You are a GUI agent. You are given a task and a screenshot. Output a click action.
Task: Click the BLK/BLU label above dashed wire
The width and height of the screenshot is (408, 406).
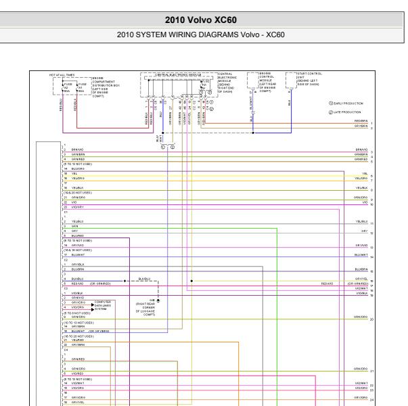tap(144, 279)
